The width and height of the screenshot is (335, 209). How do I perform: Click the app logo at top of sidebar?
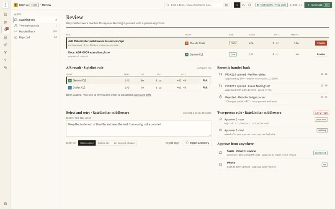(5, 5)
